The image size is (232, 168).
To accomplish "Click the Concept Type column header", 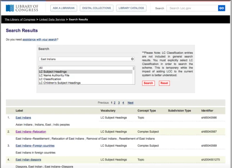I will (147, 110).
